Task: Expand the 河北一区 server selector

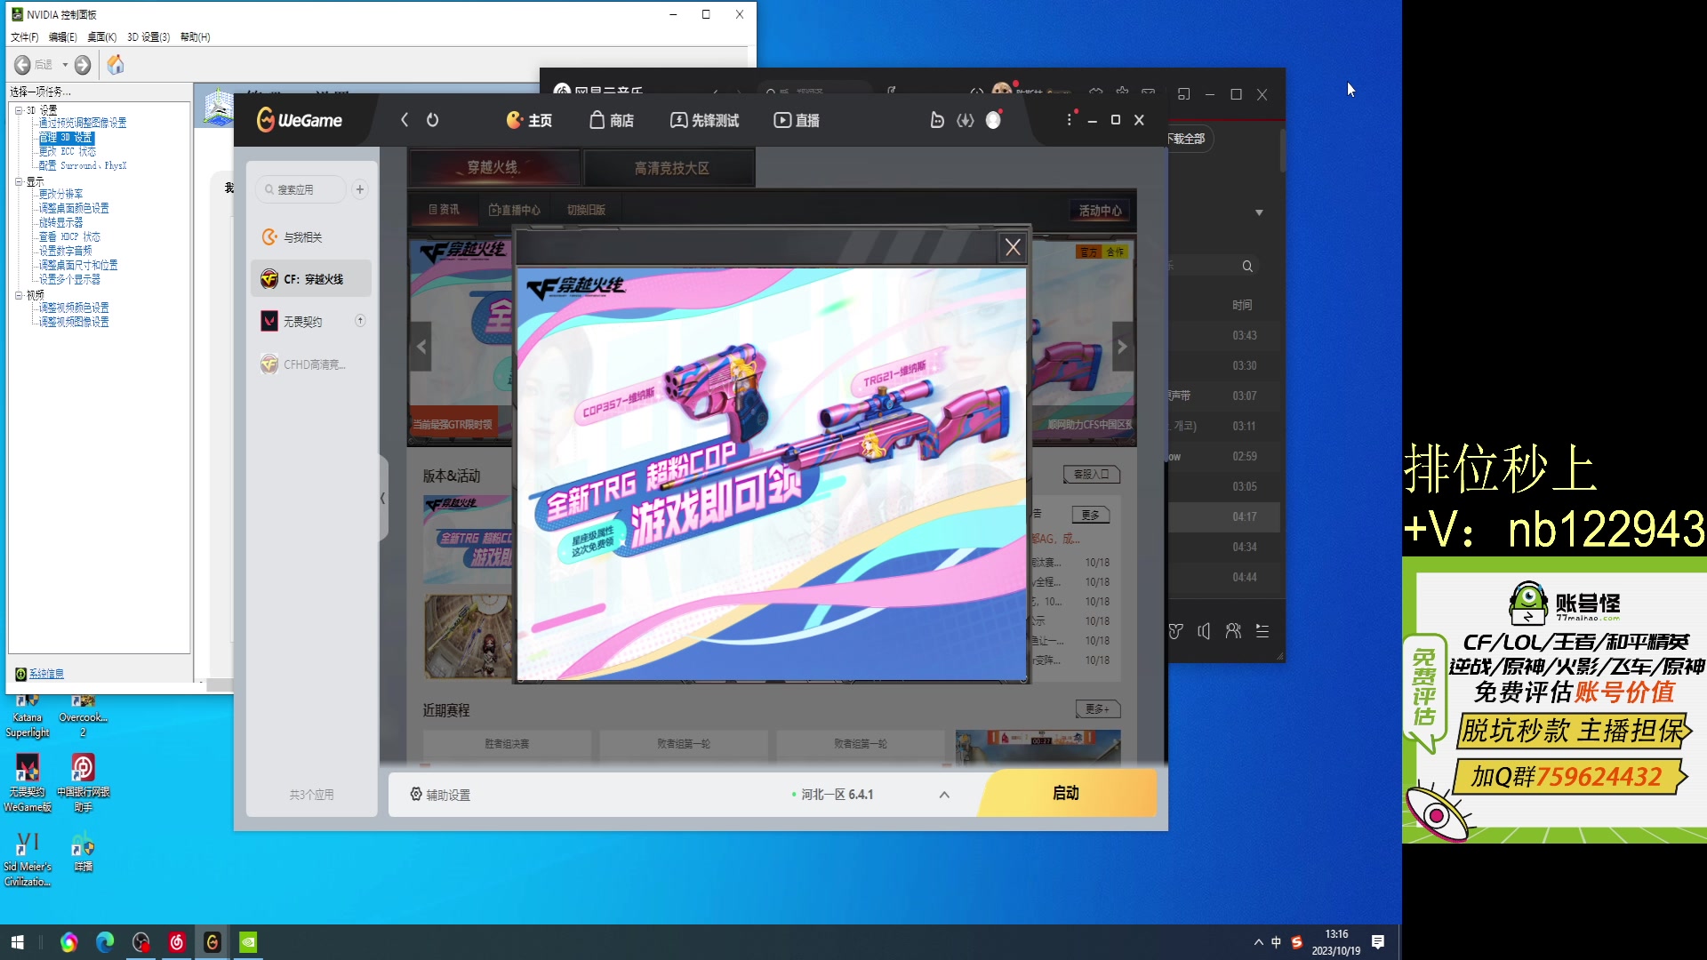Action: (x=944, y=795)
